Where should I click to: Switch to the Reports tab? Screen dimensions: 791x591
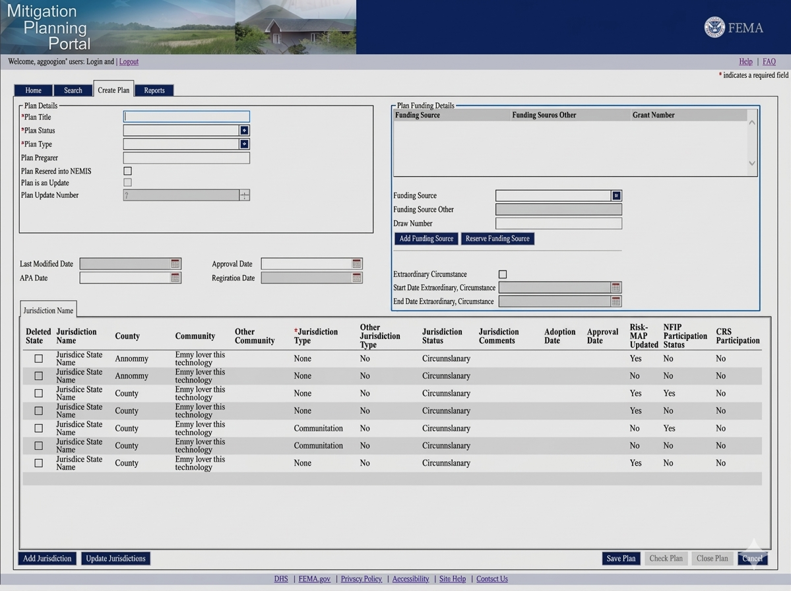tap(154, 90)
